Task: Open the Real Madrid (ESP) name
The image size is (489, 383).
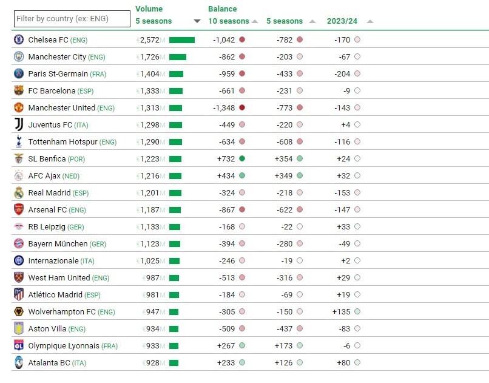Action: click(x=58, y=193)
